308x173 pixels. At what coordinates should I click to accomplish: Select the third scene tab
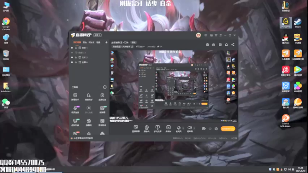tap(91, 42)
